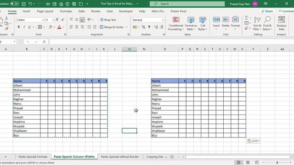The image size is (294, 165).
Task: Increase font size with larger A icon
Action: point(57,20)
